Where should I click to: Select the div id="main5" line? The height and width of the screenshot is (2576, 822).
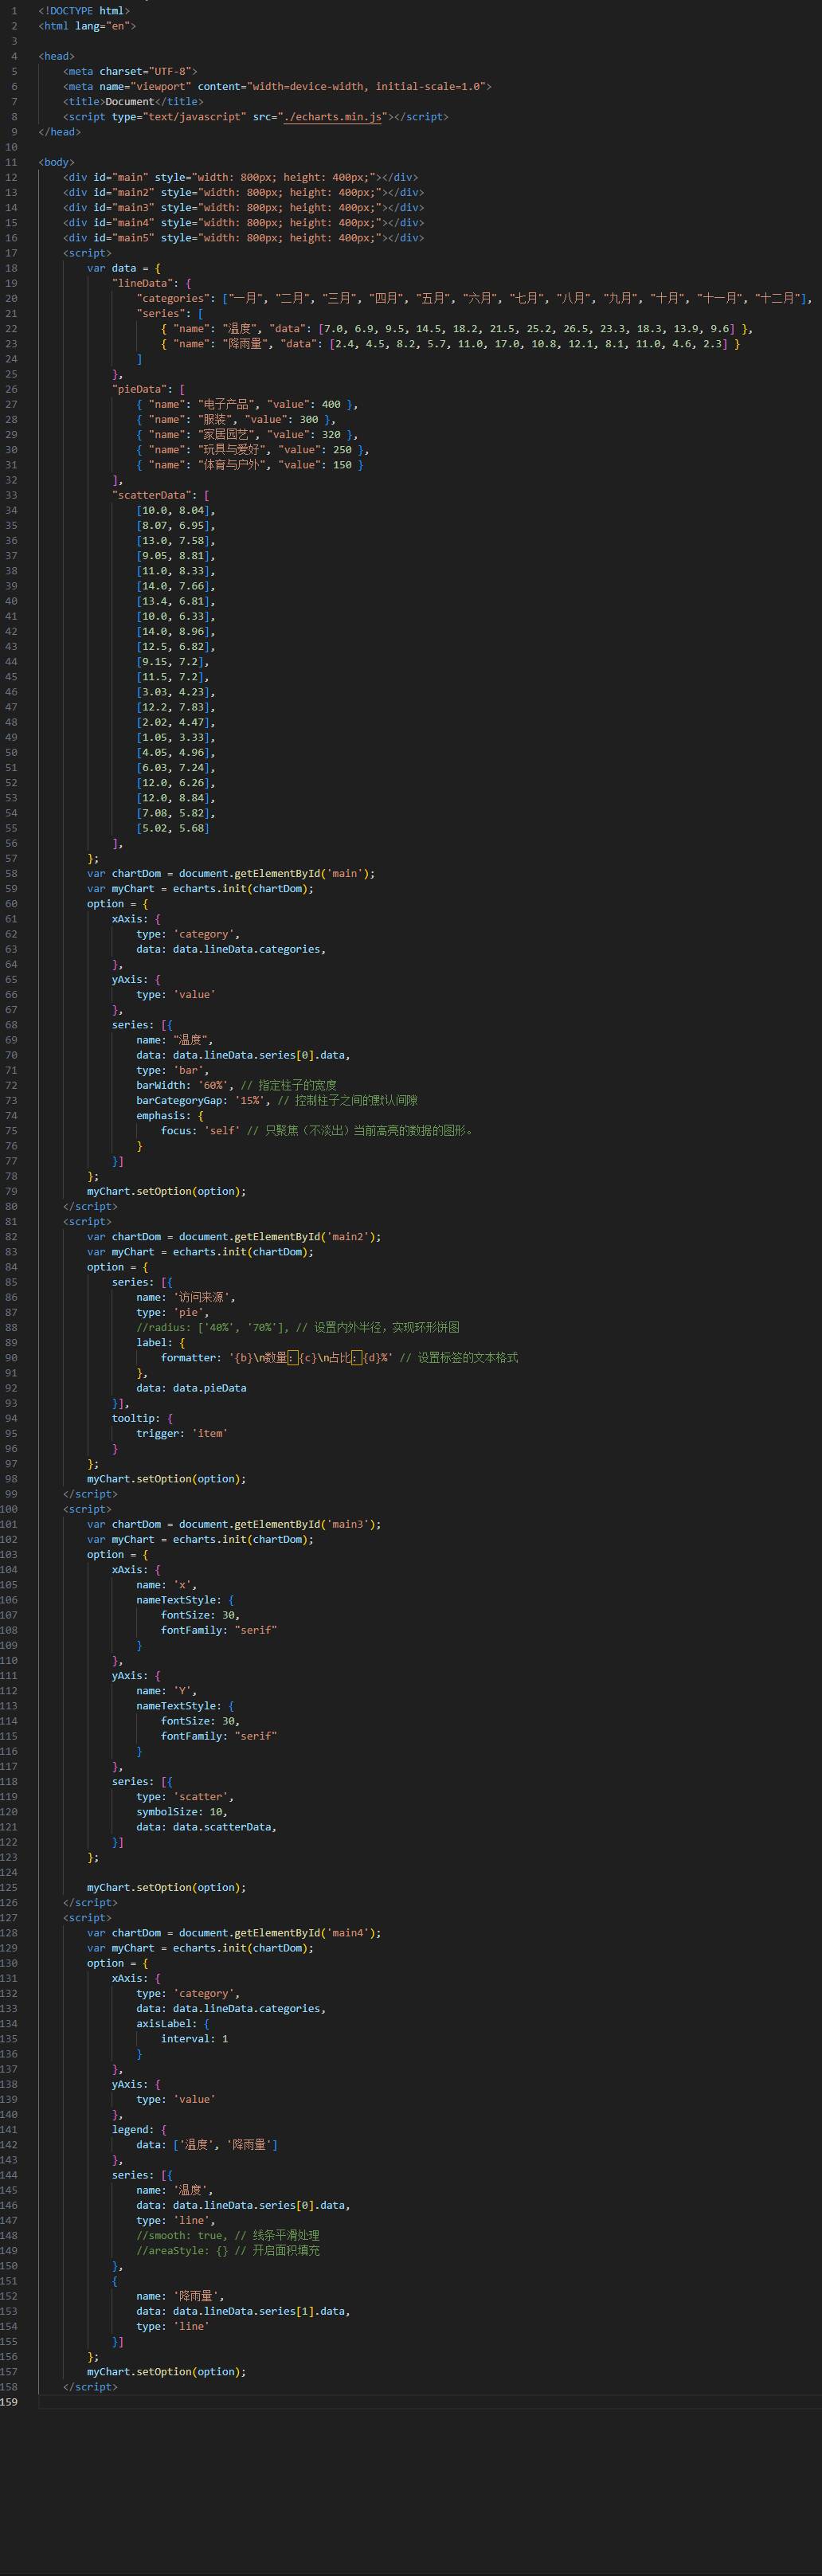coord(243,238)
